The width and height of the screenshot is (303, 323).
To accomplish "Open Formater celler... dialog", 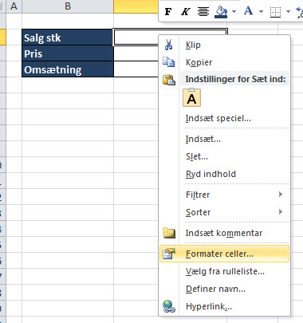I will click(x=224, y=254).
